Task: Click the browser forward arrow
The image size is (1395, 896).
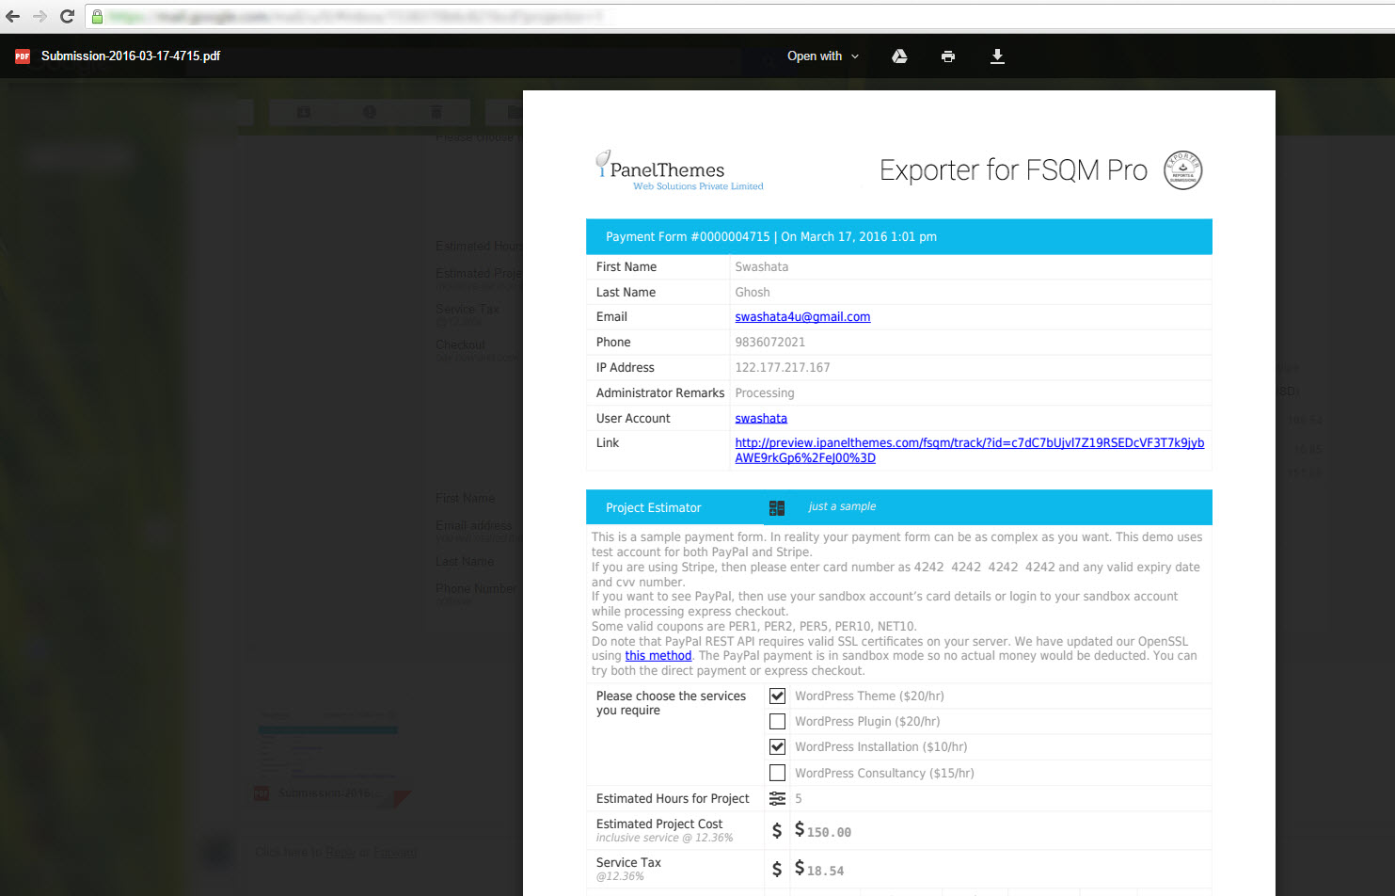Action: 40,16
